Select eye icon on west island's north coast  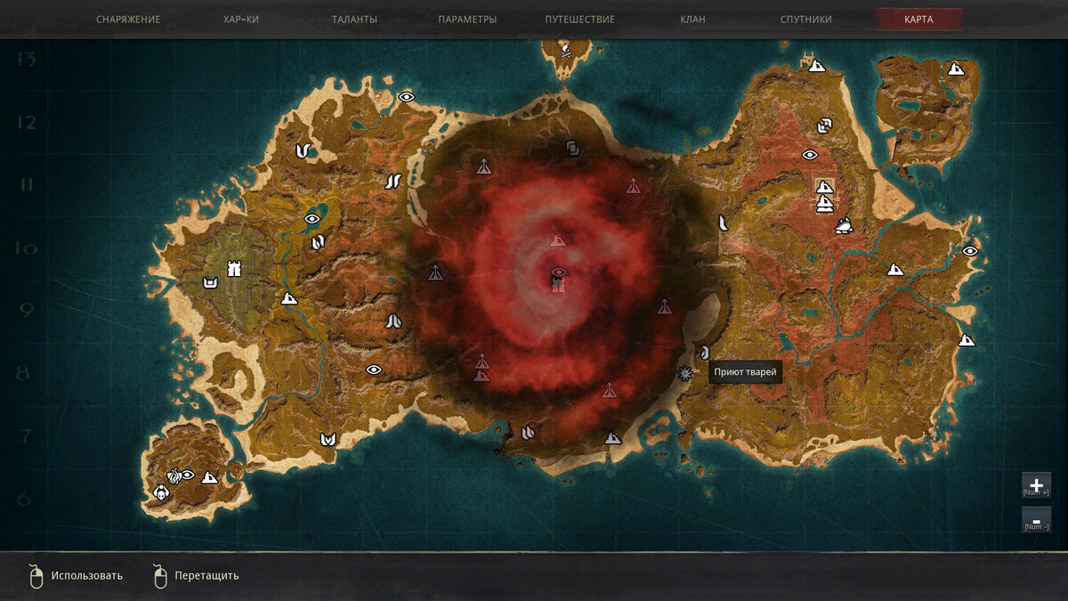pyautogui.click(x=407, y=96)
